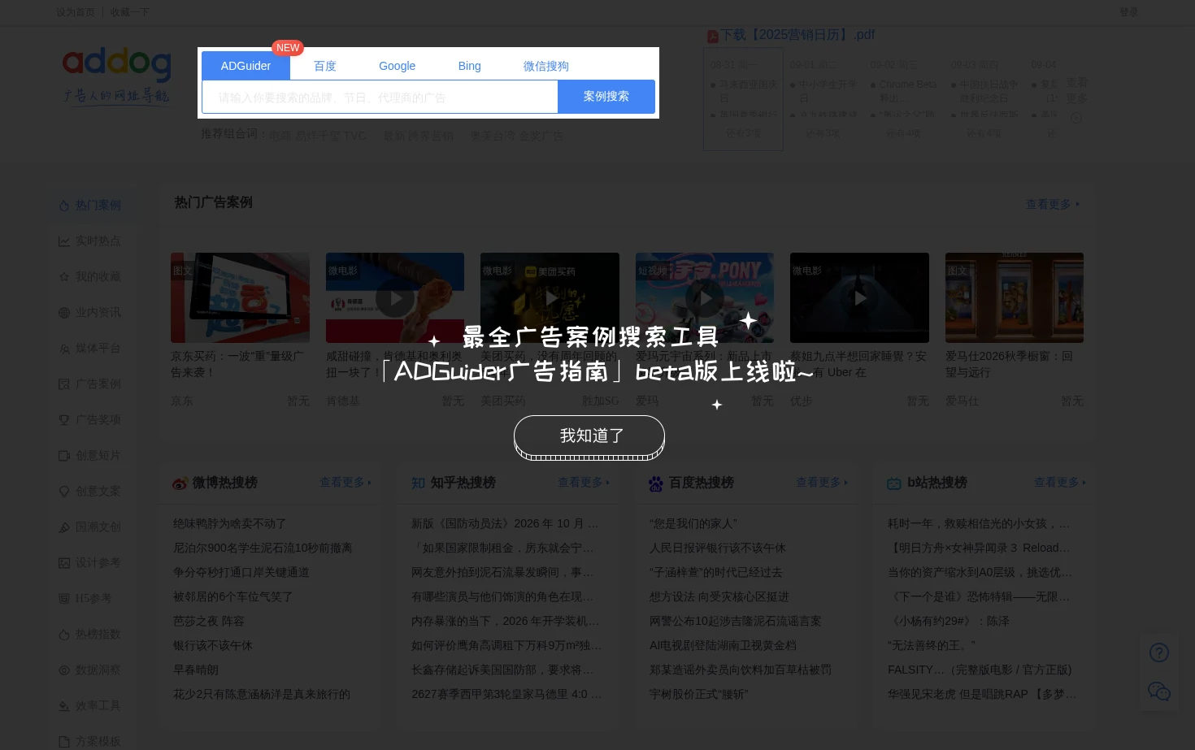The height and width of the screenshot is (750, 1195).
Task: Open the 京东买药 case thumbnail
Action: pos(240,297)
